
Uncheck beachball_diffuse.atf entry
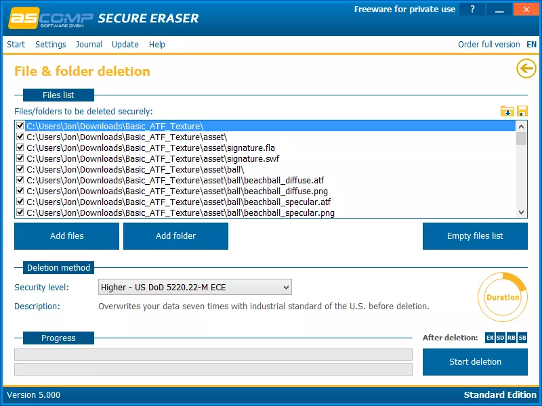20,180
